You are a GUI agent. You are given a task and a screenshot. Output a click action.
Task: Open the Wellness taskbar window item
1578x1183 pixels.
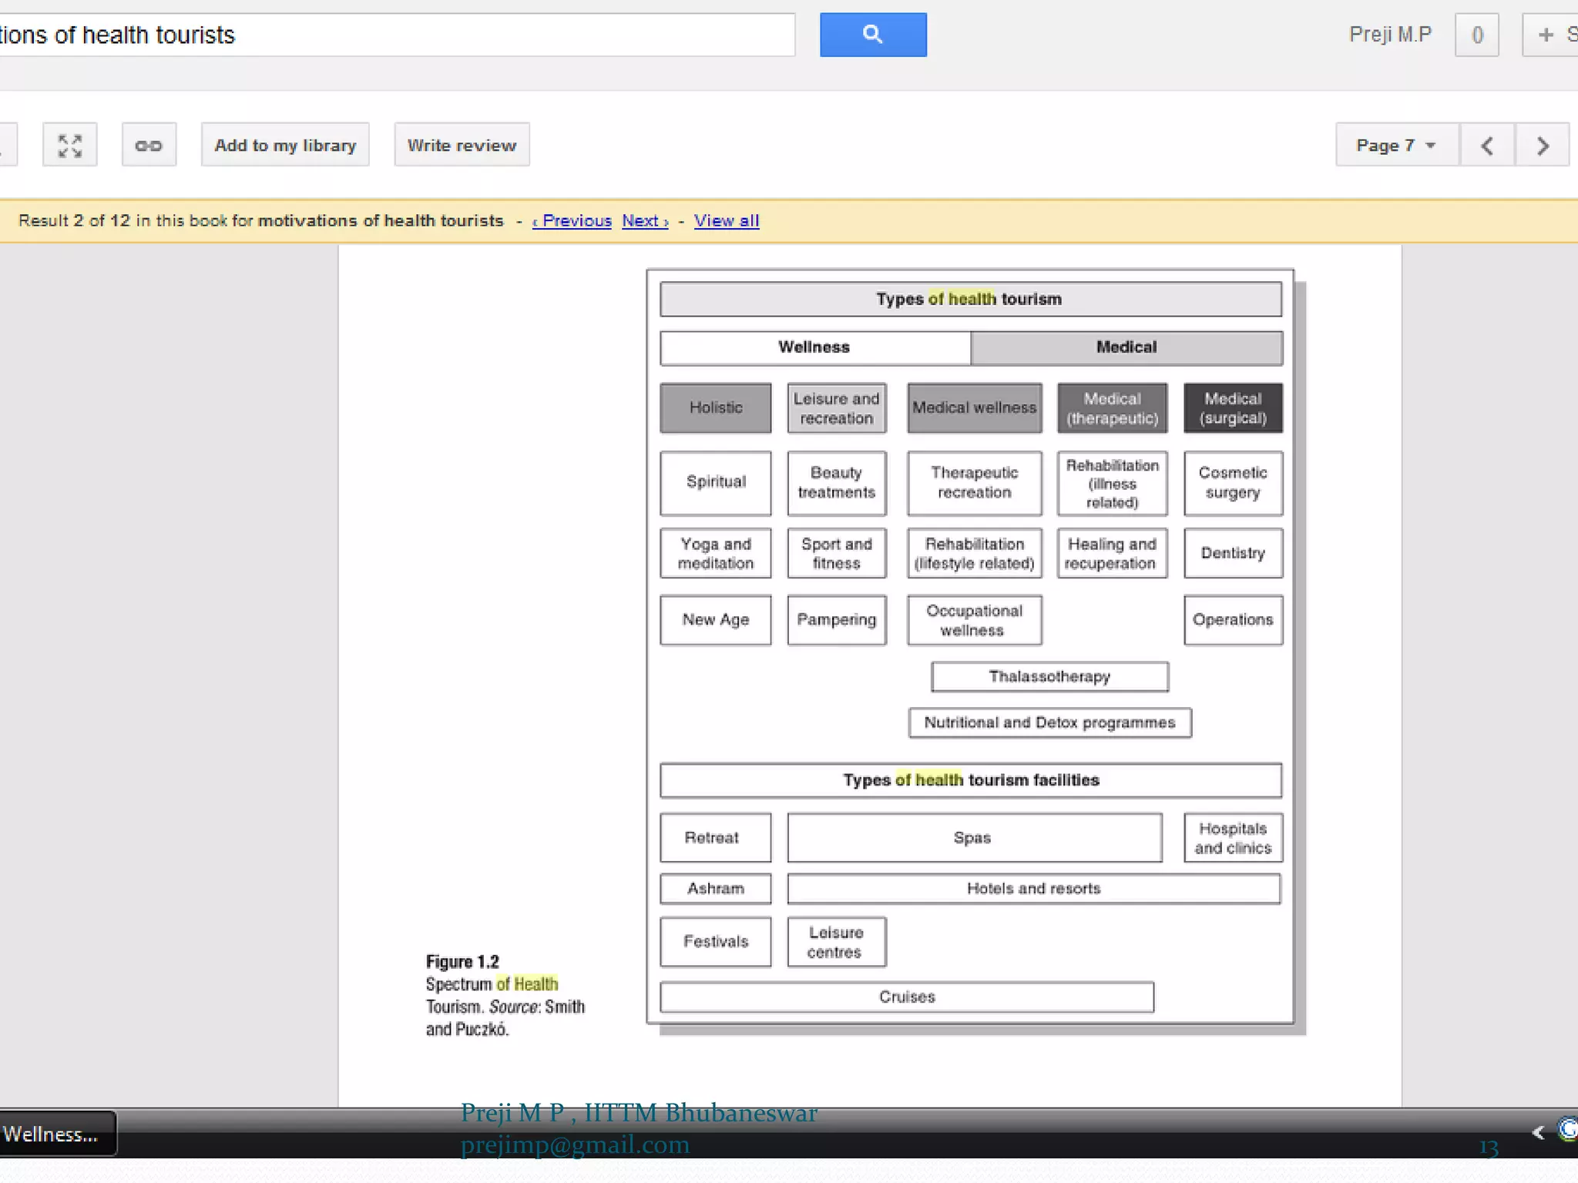[55, 1134]
